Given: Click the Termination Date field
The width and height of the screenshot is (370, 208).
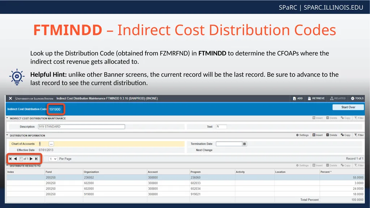Looking at the screenshot, I should pos(229,144).
